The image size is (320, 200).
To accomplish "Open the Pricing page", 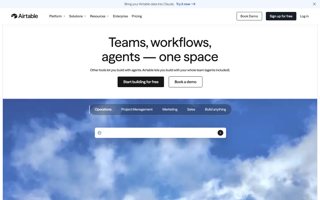I will point(137,16).
